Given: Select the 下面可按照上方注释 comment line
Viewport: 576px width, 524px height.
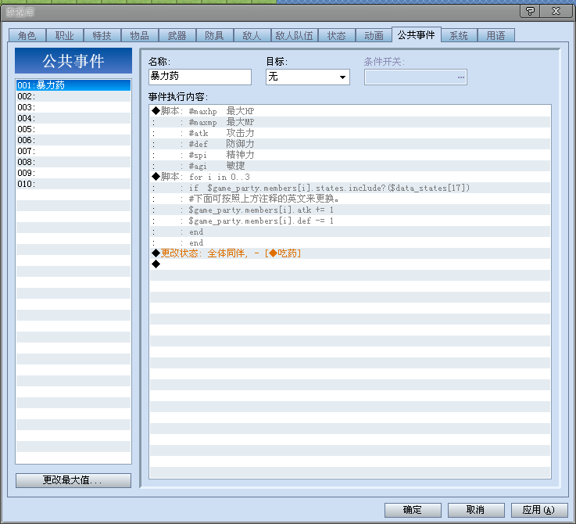Looking at the screenshot, I should click(x=350, y=199).
